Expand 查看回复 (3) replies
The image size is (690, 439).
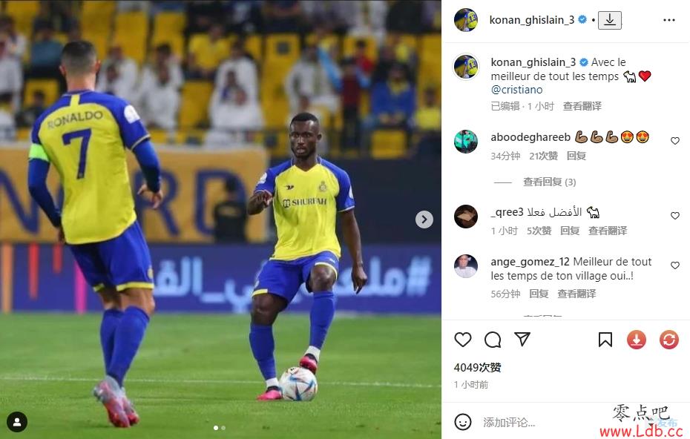[x=549, y=182]
